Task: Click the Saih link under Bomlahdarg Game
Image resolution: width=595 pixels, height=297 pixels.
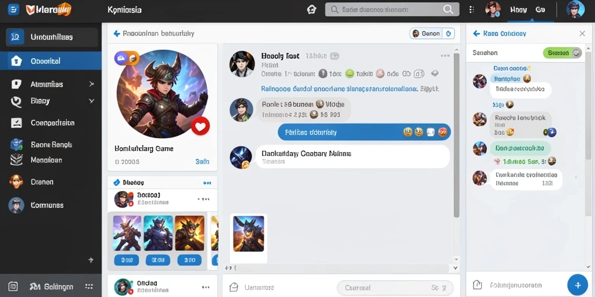Action: pyautogui.click(x=202, y=162)
